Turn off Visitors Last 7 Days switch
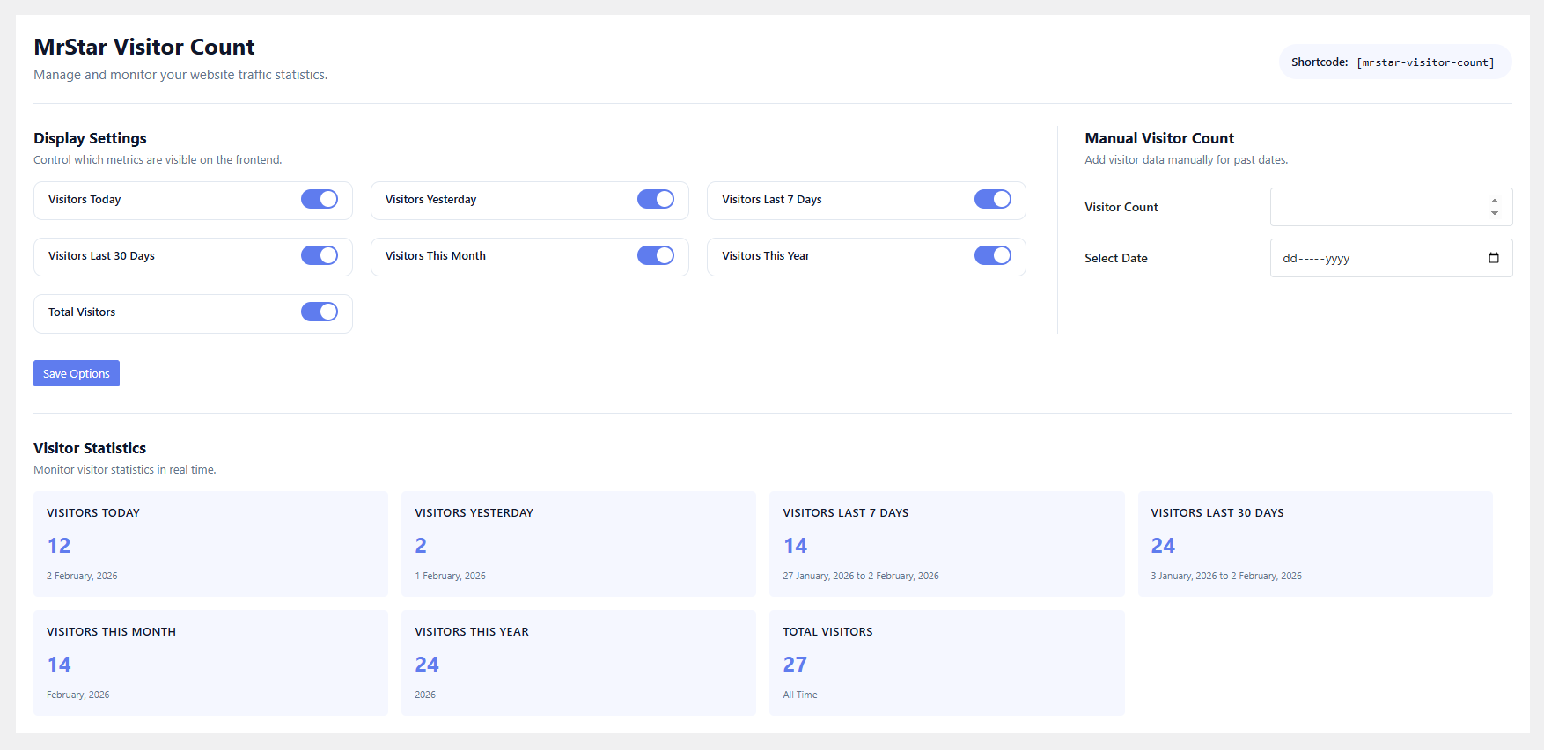This screenshot has width=1544, height=750. point(992,199)
